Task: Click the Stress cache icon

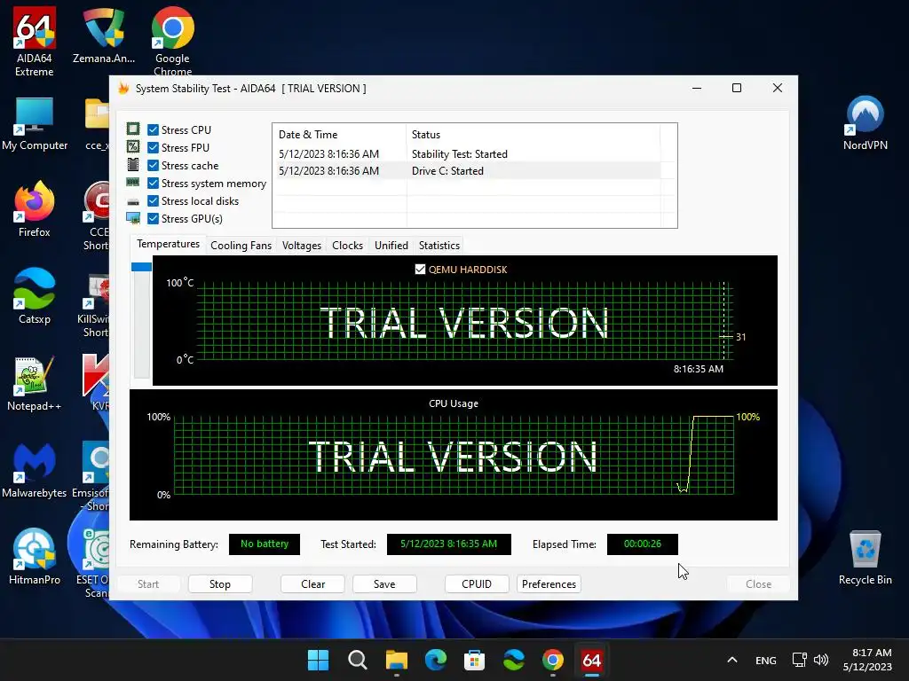Action: click(x=133, y=165)
